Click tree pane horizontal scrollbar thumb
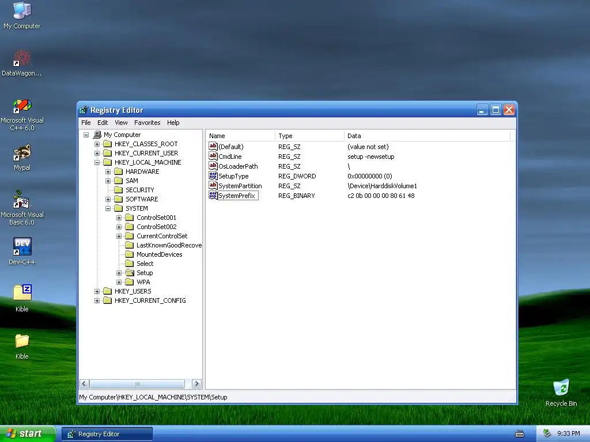This screenshot has width=590, height=442. tap(137, 384)
